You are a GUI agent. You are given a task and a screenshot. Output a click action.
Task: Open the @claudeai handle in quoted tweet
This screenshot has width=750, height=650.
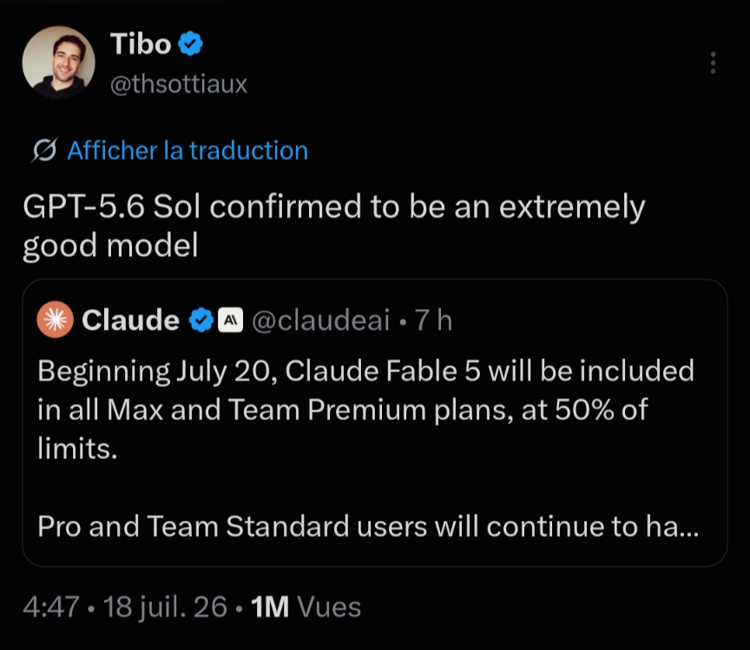click(320, 320)
